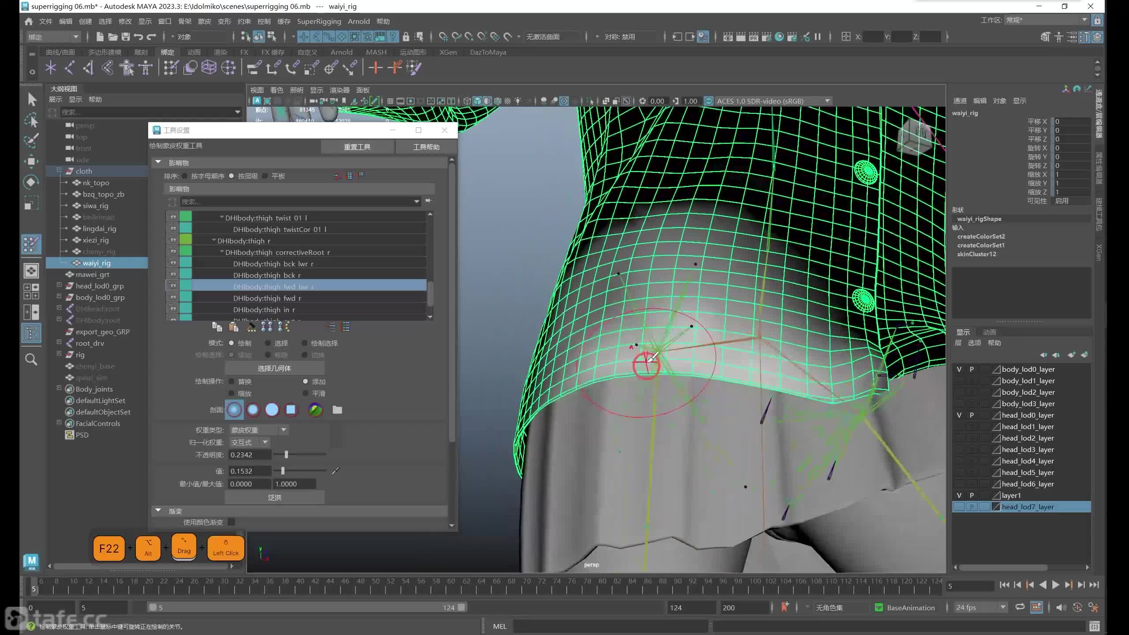
Task: Select the Solid brush profile
Action: pyautogui.click(x=272, y=410)
